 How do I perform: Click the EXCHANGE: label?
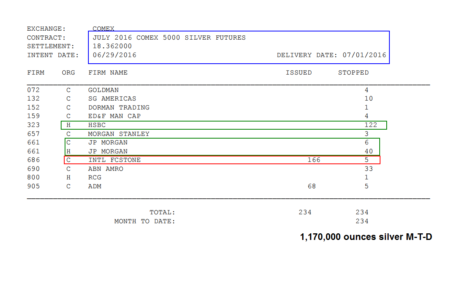click(46, 29)
